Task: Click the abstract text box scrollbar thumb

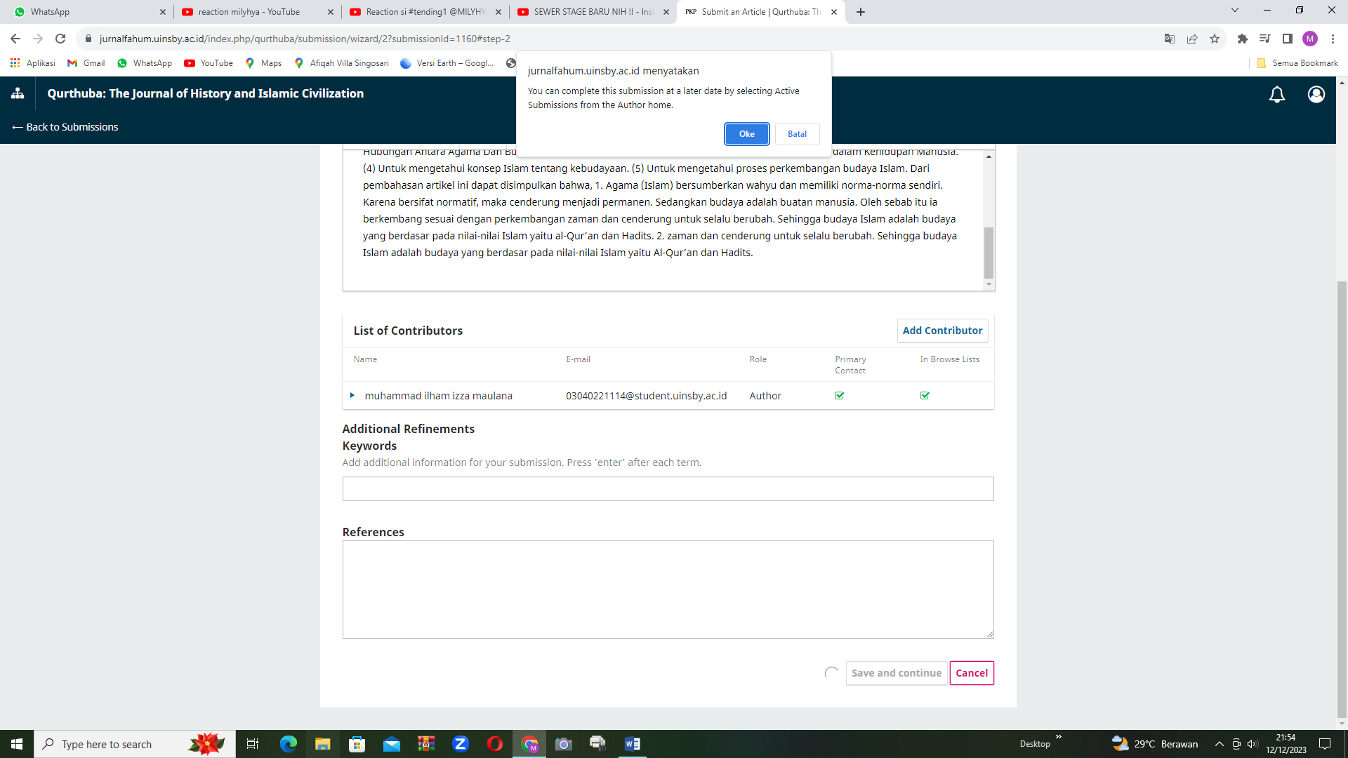Action: tap(989, 253)
